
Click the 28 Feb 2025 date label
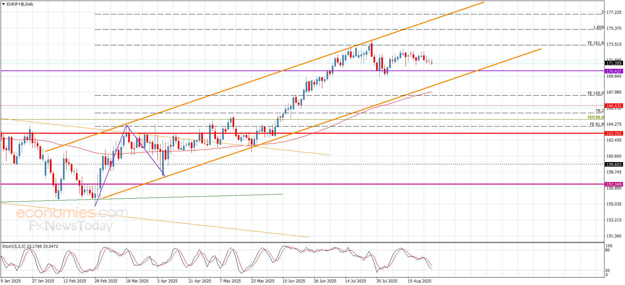106,281
